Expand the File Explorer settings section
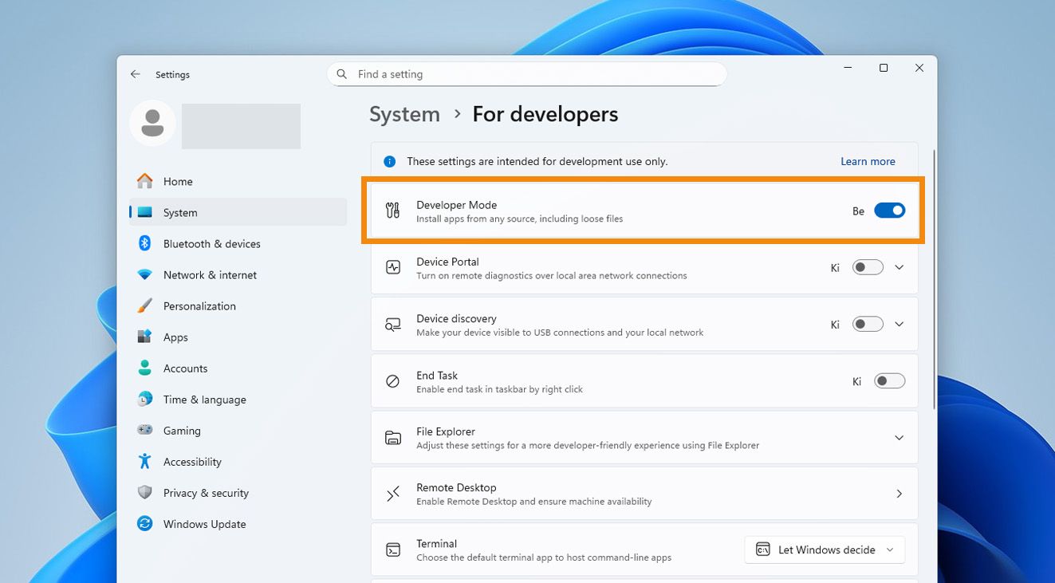The width and height of the screenshot is (1055, 583). [899, 438]
